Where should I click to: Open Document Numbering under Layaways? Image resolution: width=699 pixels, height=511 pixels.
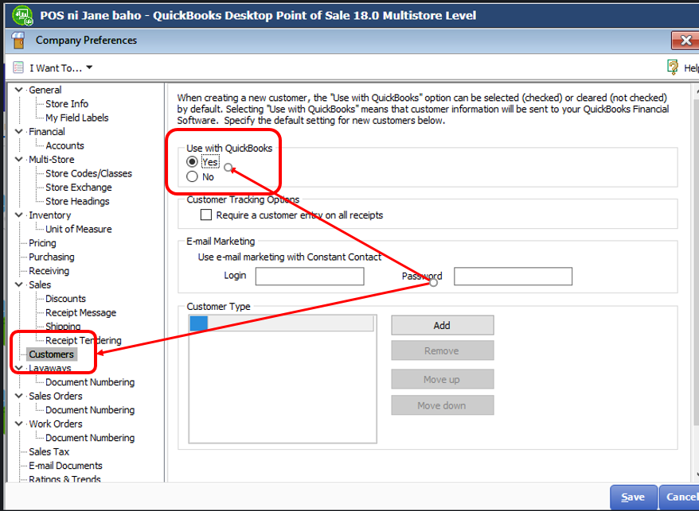90,382
